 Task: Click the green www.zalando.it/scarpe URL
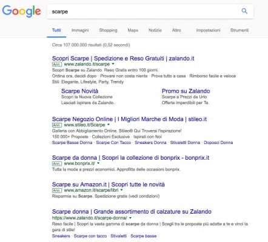click(87, 64)
